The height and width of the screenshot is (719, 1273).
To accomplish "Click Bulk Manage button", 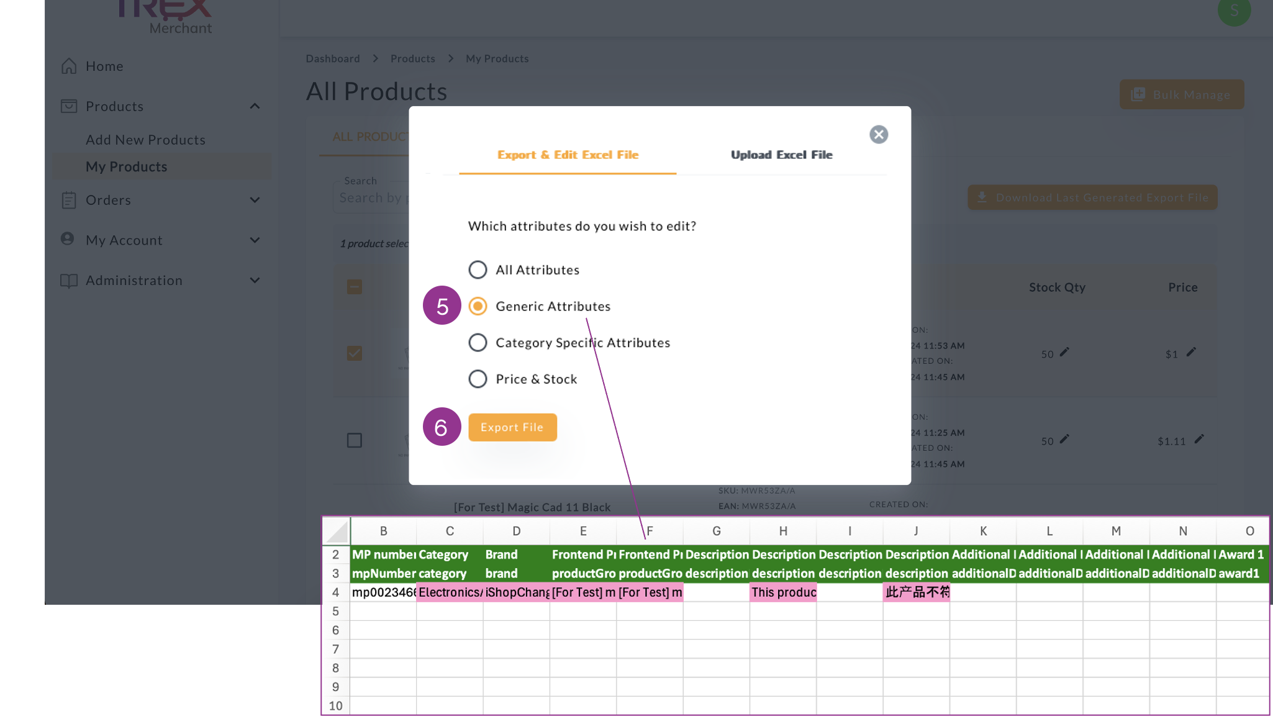I will (x=1181, y=94).
